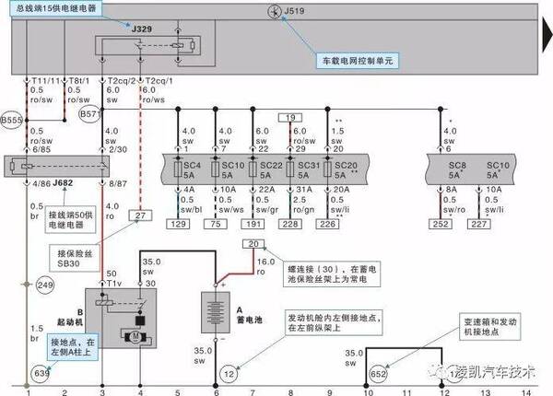Click the '车载电网控制单元' callout label
This screenshot has height=396, width=553.
coord(357,61)
